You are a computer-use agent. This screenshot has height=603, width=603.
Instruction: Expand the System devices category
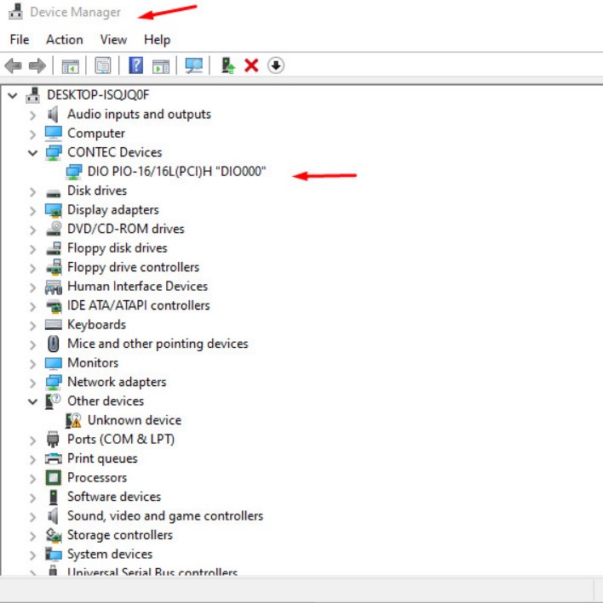pos(32,555)
